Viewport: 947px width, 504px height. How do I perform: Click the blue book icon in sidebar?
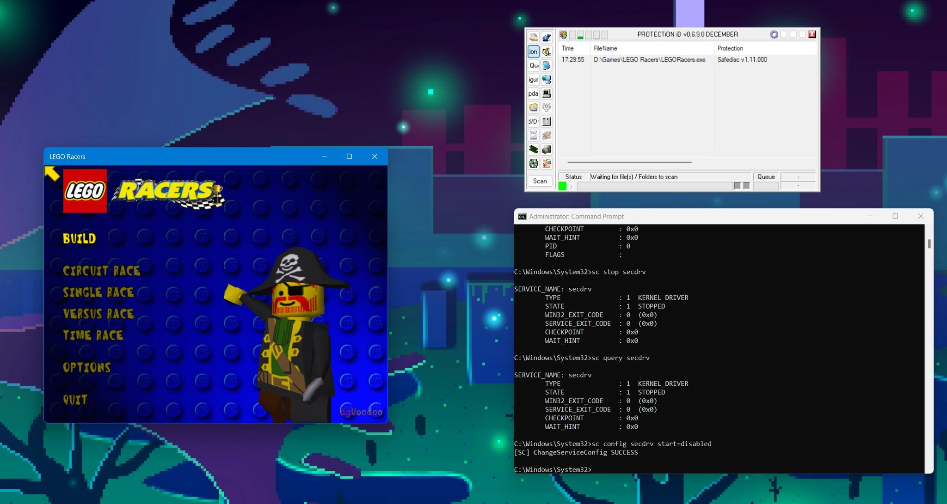[x=547, y=66]
